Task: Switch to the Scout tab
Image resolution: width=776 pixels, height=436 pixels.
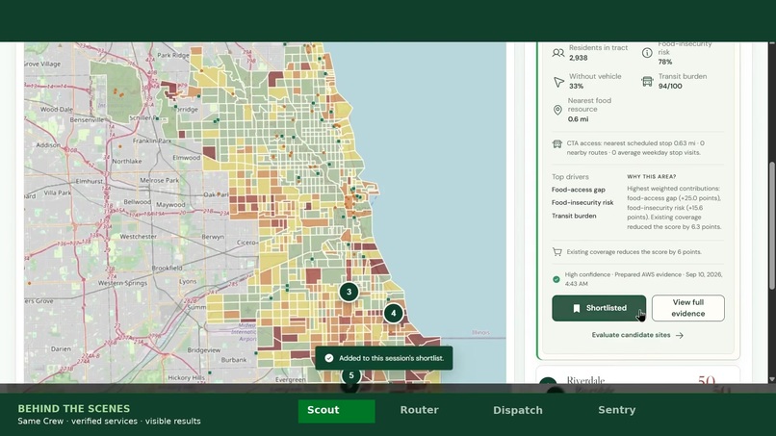Action: click(337, 411)
